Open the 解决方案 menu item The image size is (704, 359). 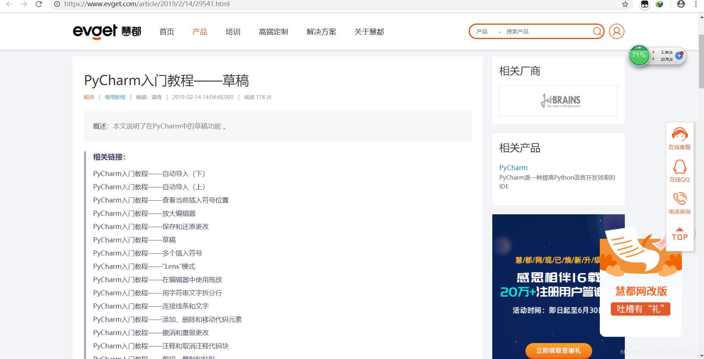pos(321,32)
